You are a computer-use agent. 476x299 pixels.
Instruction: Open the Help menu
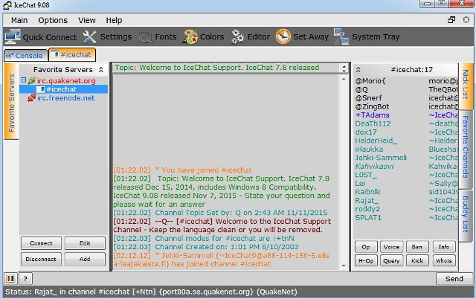pyautogui.click(x=114, y=20)
